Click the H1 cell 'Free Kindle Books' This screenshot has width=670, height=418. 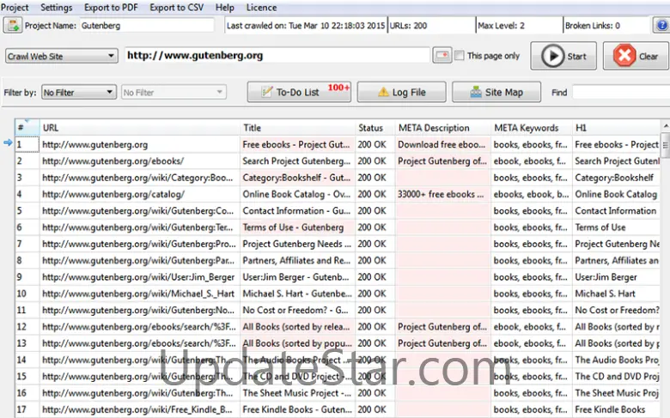click(x=616, y=409)
